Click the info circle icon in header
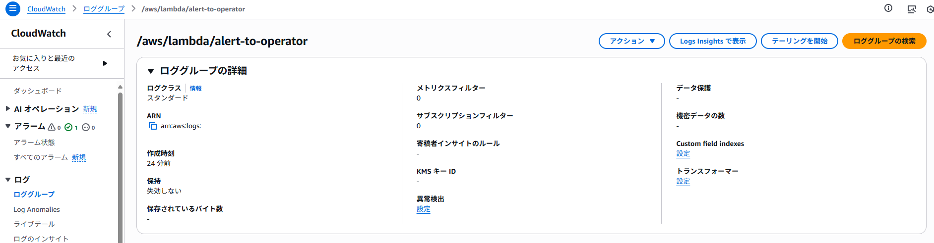The width and height of the screenshot is (934, 243). (x=888, y=8)
